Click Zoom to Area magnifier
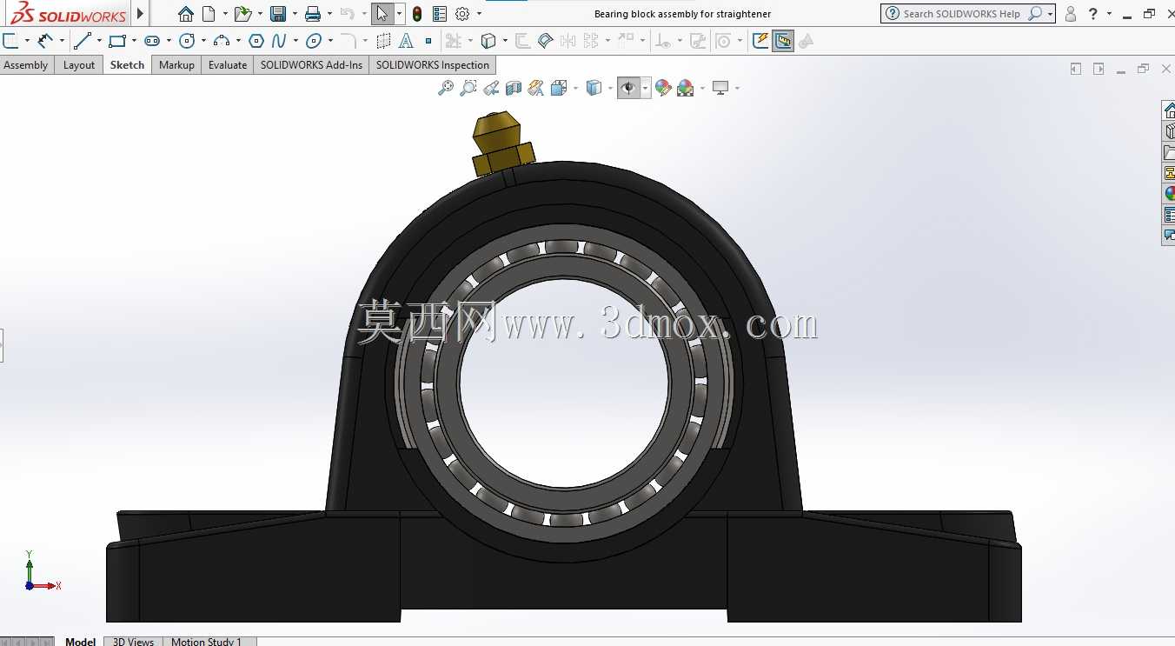This screenshot has width=1175, height=646. (468, 88)
